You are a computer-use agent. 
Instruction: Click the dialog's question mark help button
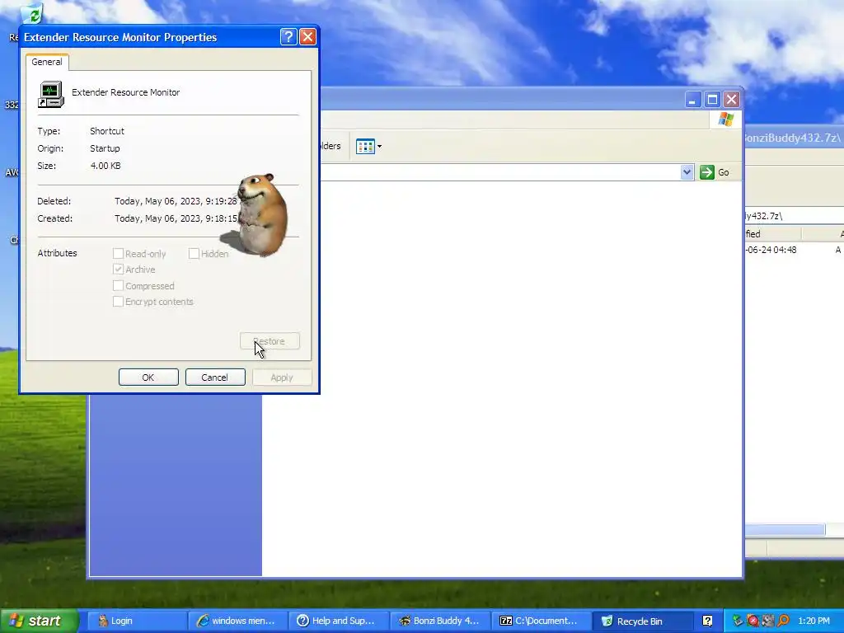[288, 36]
